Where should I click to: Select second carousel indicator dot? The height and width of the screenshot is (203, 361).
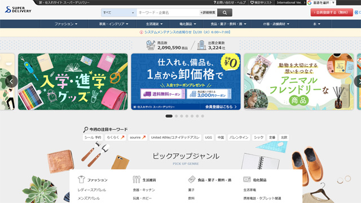click(x=177, y=116)
